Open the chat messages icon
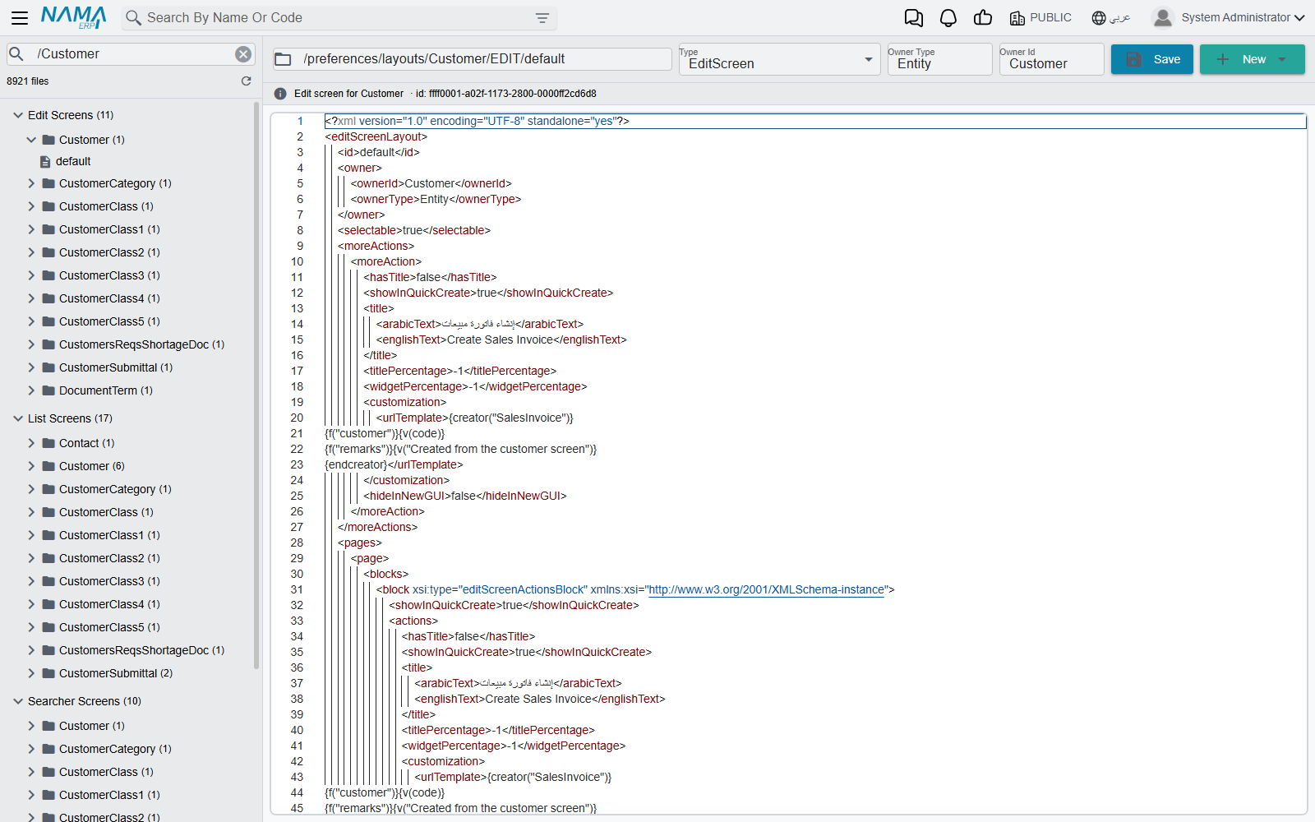This screenshot has width=1315, height=822. [x=913, y=18]
